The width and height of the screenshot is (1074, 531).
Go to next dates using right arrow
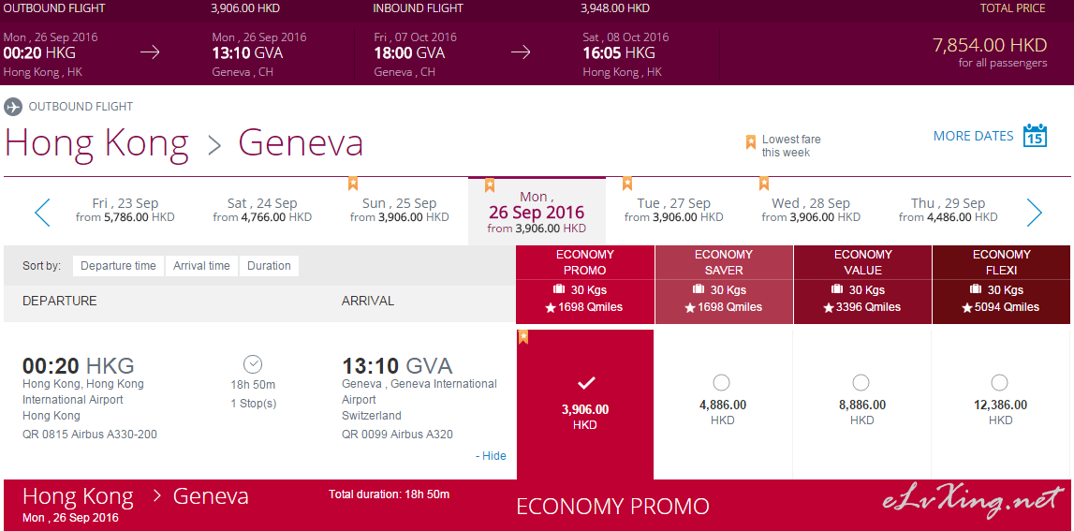pos(1035,213)
